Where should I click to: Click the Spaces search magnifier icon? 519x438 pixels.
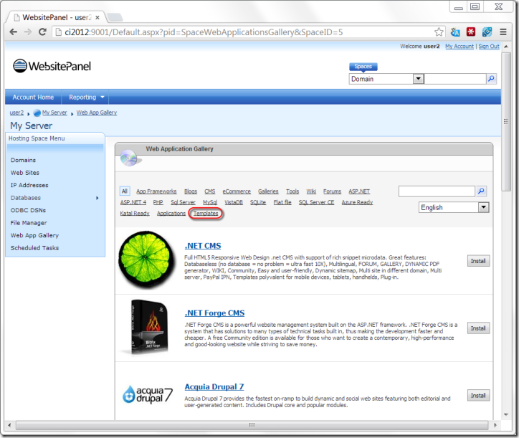coord(491,79)
